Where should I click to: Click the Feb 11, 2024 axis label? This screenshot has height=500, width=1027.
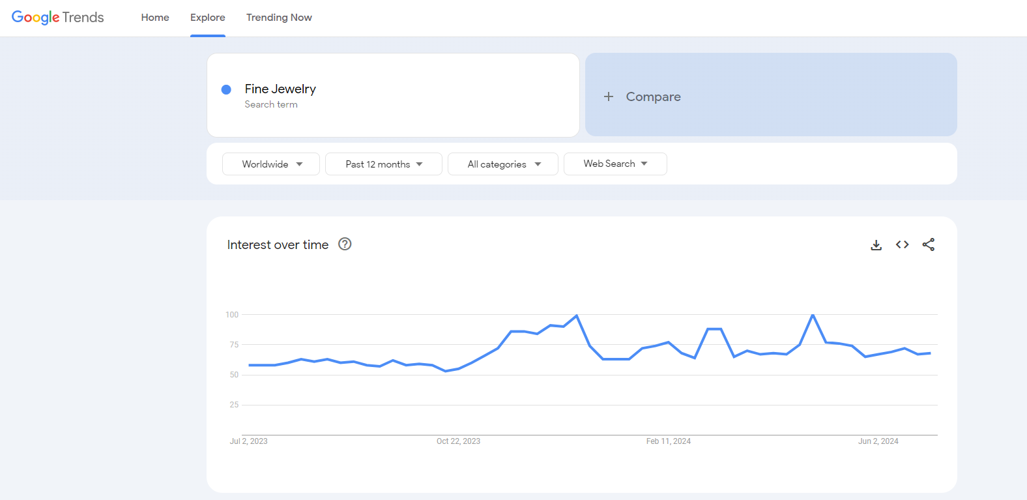(x=669, y=441)
